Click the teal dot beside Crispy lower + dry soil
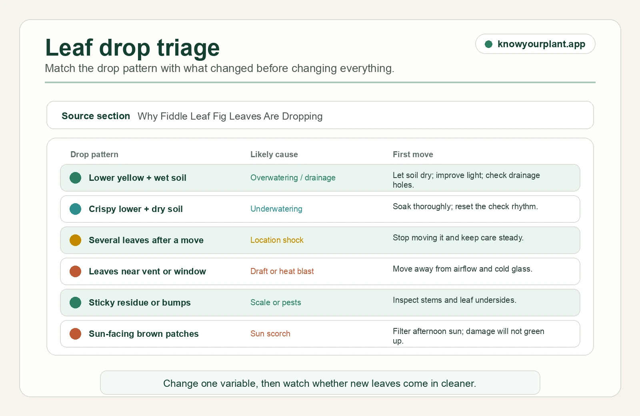The width and height of the screenshot is (640, 416). coord(75,209)
